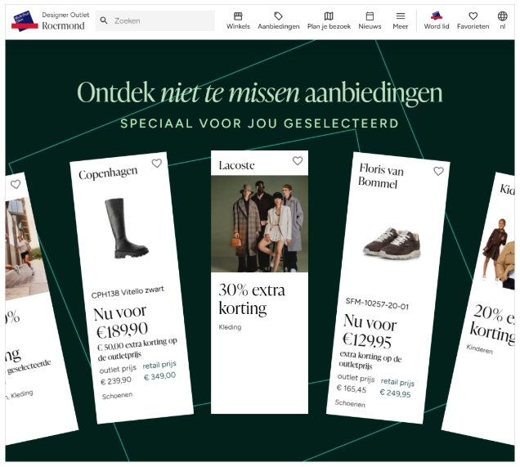Click the € 239,90 outlet price

pos(116,381)
